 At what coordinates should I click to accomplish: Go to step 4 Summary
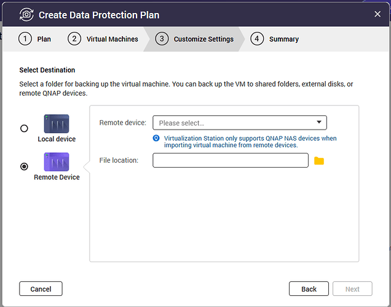tap(275, 39)
